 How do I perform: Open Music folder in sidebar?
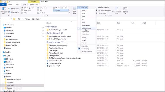pyautogui.click(x=7, y=71)
